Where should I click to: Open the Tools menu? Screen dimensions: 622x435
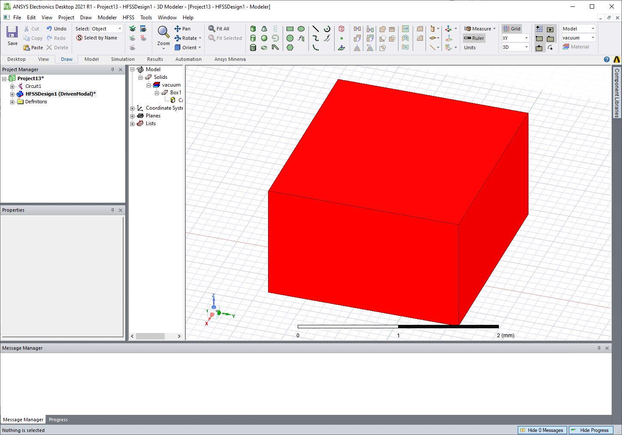pos(146,18)
